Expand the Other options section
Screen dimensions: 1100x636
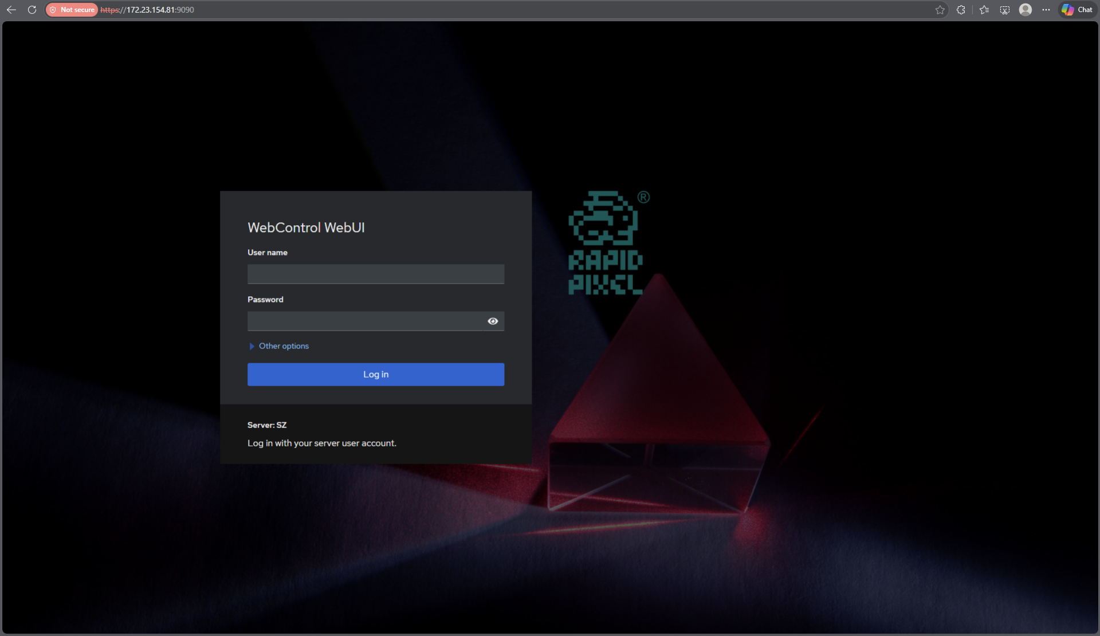[x=283, y=346]
